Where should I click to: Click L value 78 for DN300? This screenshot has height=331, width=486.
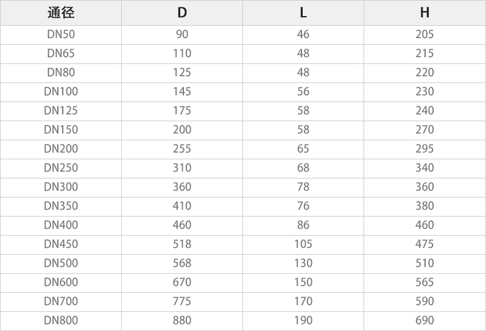pyautogui.click(x=303, y=187)
